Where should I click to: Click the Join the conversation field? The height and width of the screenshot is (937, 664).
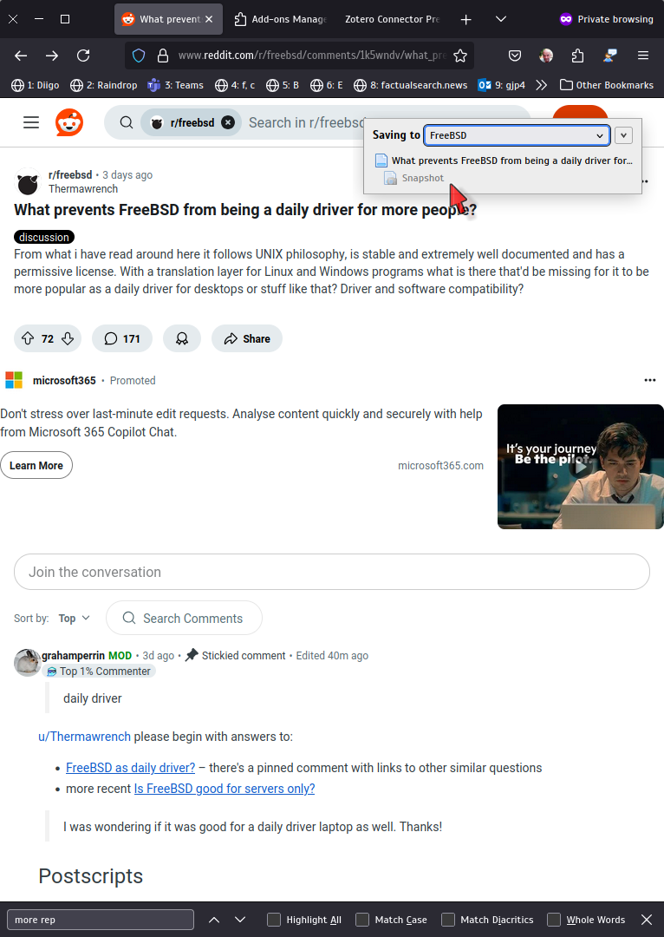click(332, 572)
